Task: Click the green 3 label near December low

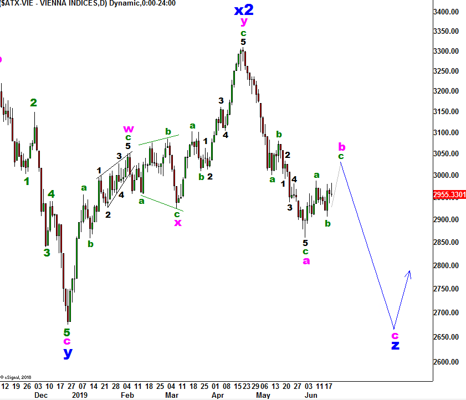Action: 47,253
